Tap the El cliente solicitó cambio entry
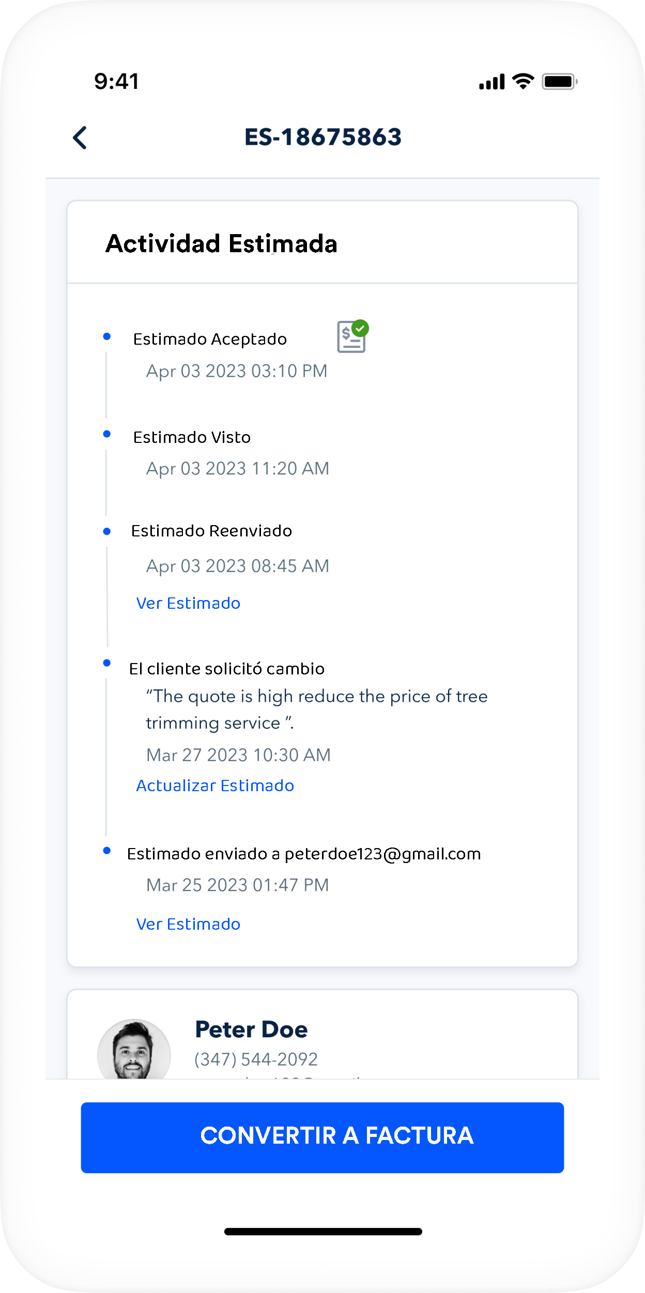The image size is (645, 1293). 227,669
